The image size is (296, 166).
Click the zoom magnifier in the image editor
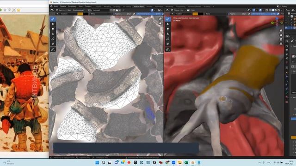160,19
